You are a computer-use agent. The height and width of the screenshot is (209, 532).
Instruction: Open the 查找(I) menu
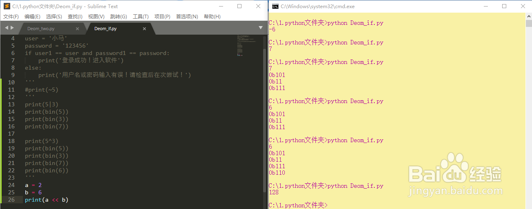pyautogui.click(x=75, y=17)
